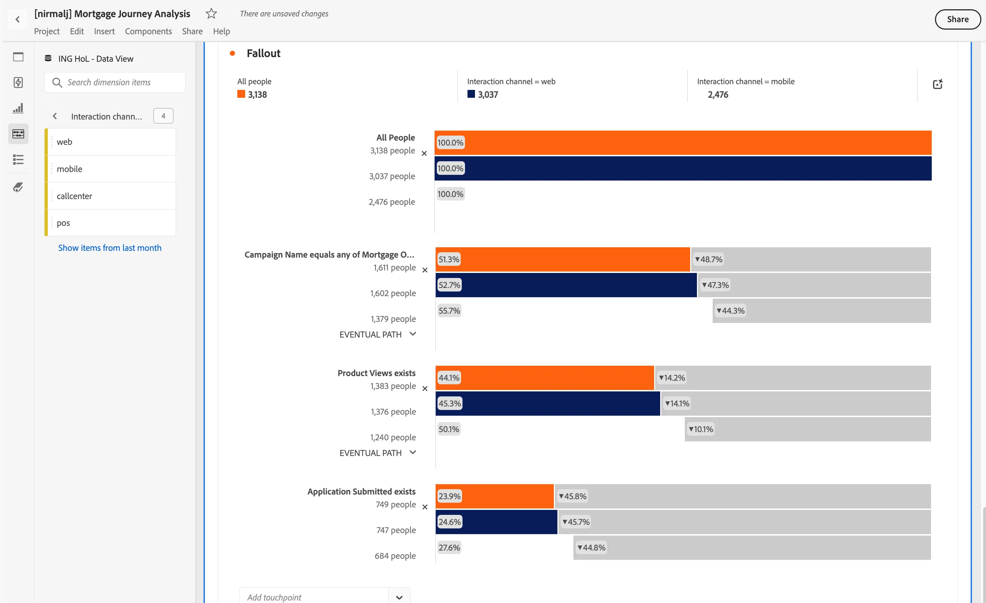
Task: Open Eventual Path dropdown under Product Views
Action: (378, 452)
